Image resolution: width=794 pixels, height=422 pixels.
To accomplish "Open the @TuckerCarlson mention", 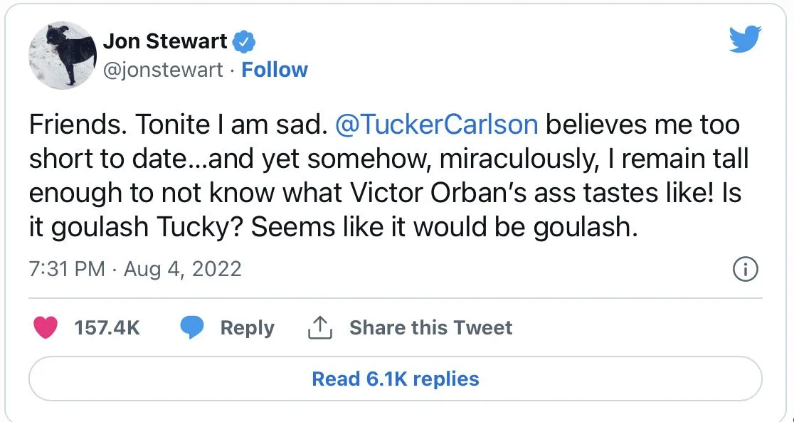I will pos(436,125).
